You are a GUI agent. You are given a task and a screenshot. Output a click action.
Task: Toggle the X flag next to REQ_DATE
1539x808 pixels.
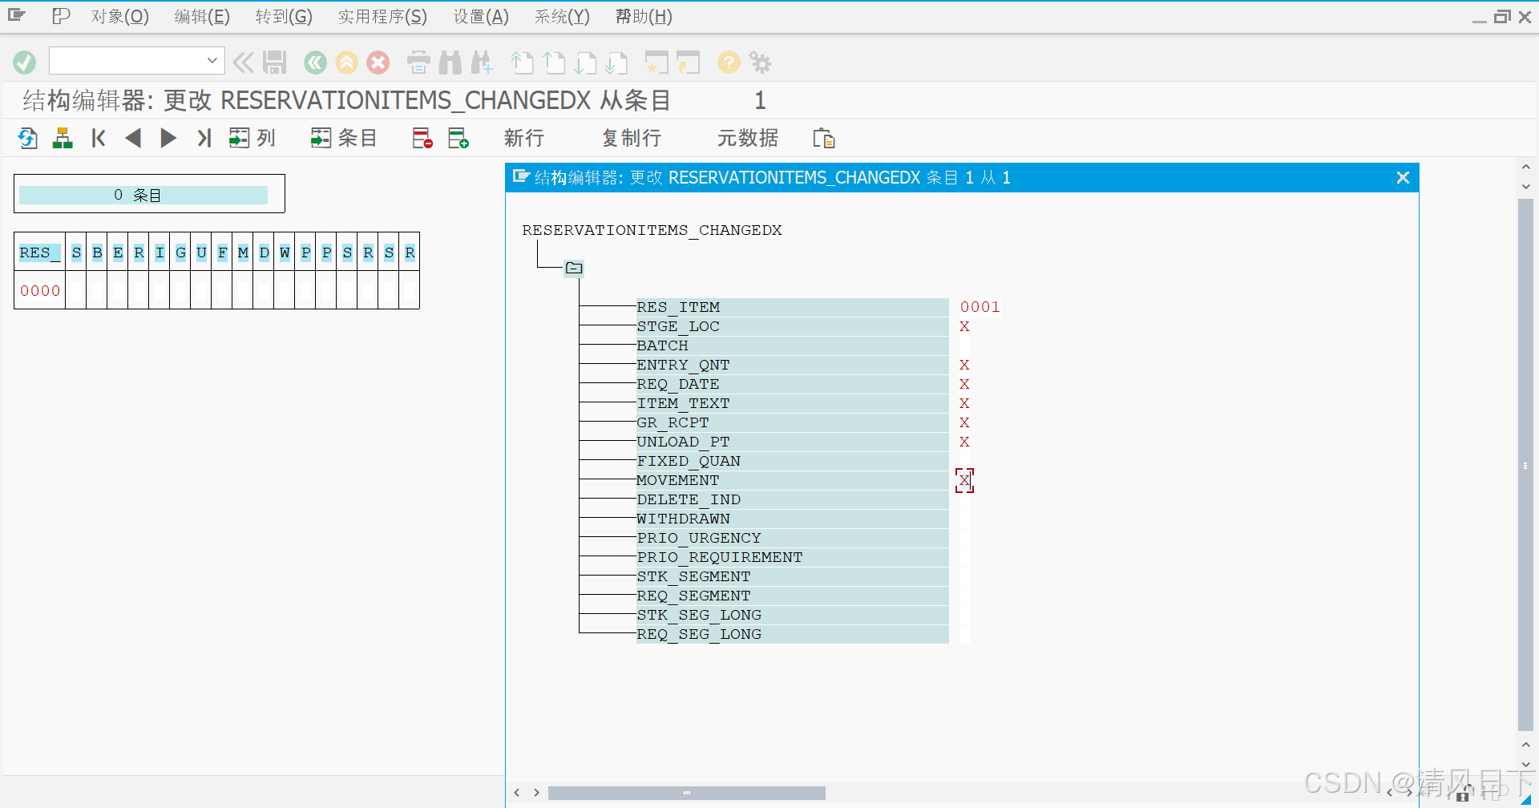tap(964, 384)
